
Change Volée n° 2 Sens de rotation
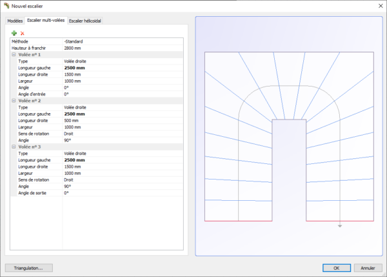point(123,134)
